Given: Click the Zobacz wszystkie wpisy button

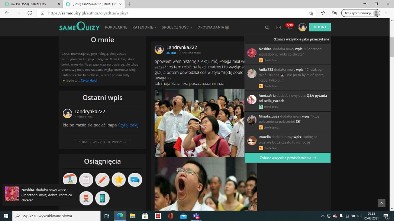Looking at the screenshot, I should tap(102, 142).
